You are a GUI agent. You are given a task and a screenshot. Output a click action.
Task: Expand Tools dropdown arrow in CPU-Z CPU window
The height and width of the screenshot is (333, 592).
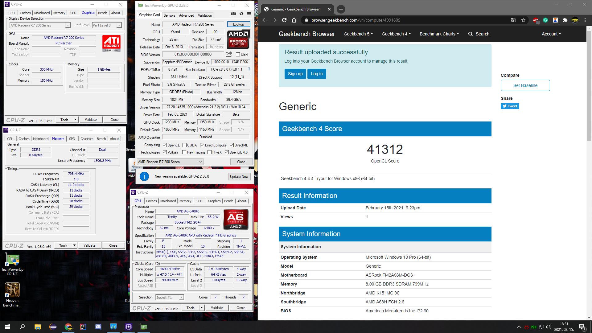click(x=202, y=308)
